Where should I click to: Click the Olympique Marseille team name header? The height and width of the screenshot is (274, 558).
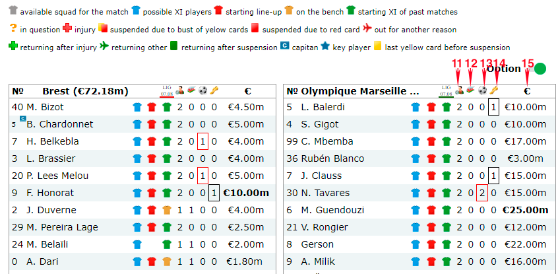click(x=361, y=91)
